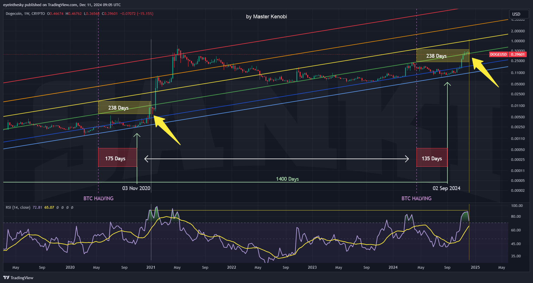Image resolution: width=533 pixels, height=283 pixels.
Task: Click the green up arrow above 03 Nov 2020
Action: point(137,136)
